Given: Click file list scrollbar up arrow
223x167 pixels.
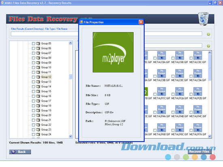Looking at the screenshot, I should tap(210, 53).
